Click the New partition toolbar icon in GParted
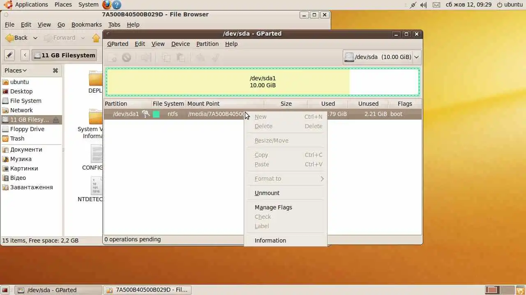This screenshot has width=526, height=295. tap(112, 57)
